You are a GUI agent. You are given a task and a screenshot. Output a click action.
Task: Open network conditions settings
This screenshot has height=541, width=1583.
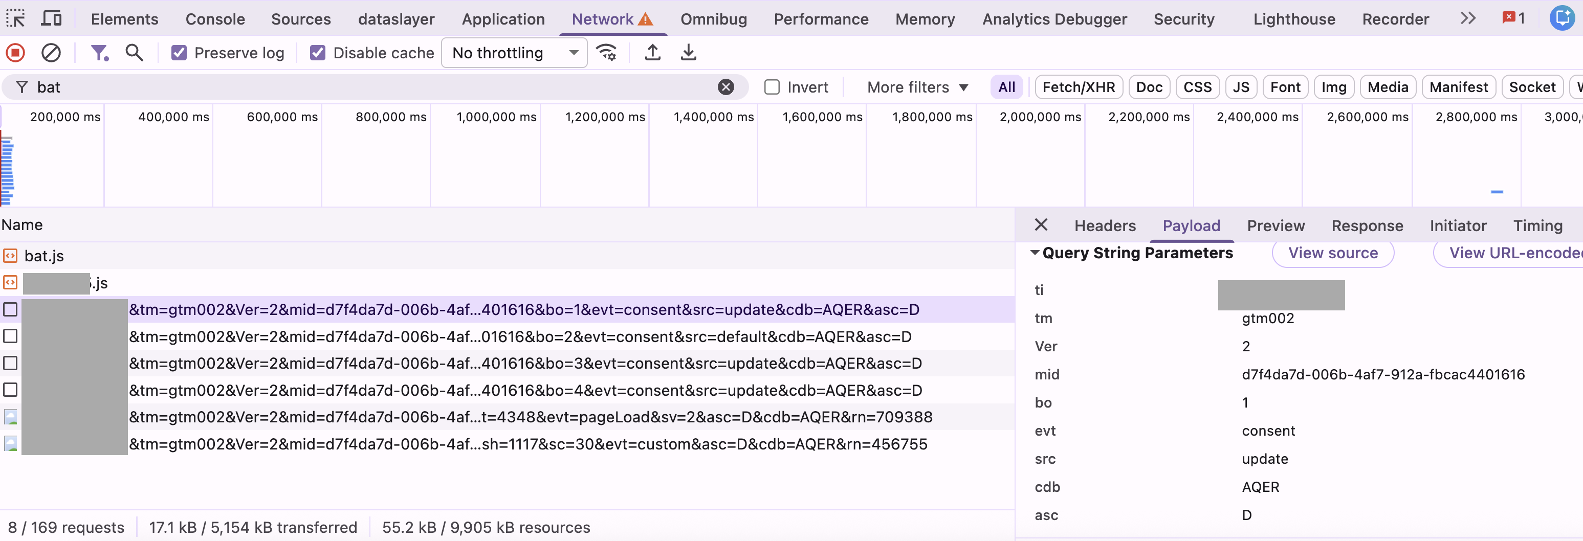pos(607,53)
